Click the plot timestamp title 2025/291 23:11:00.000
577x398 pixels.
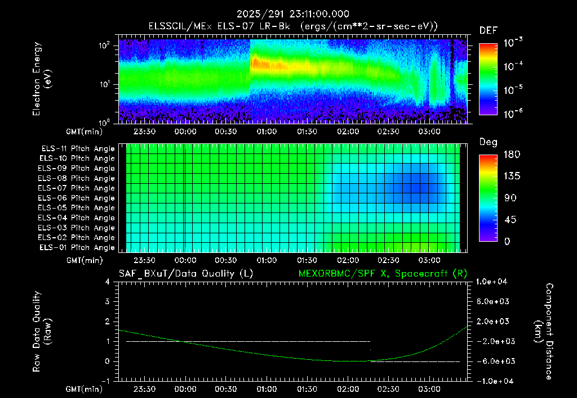click(293, 14)
